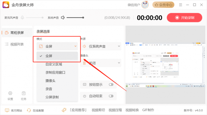Image resolution: width=207 pixels, height=115 pixels.
Task: Click the webcam icon in camera field
Action: click(x=84, y=63)
